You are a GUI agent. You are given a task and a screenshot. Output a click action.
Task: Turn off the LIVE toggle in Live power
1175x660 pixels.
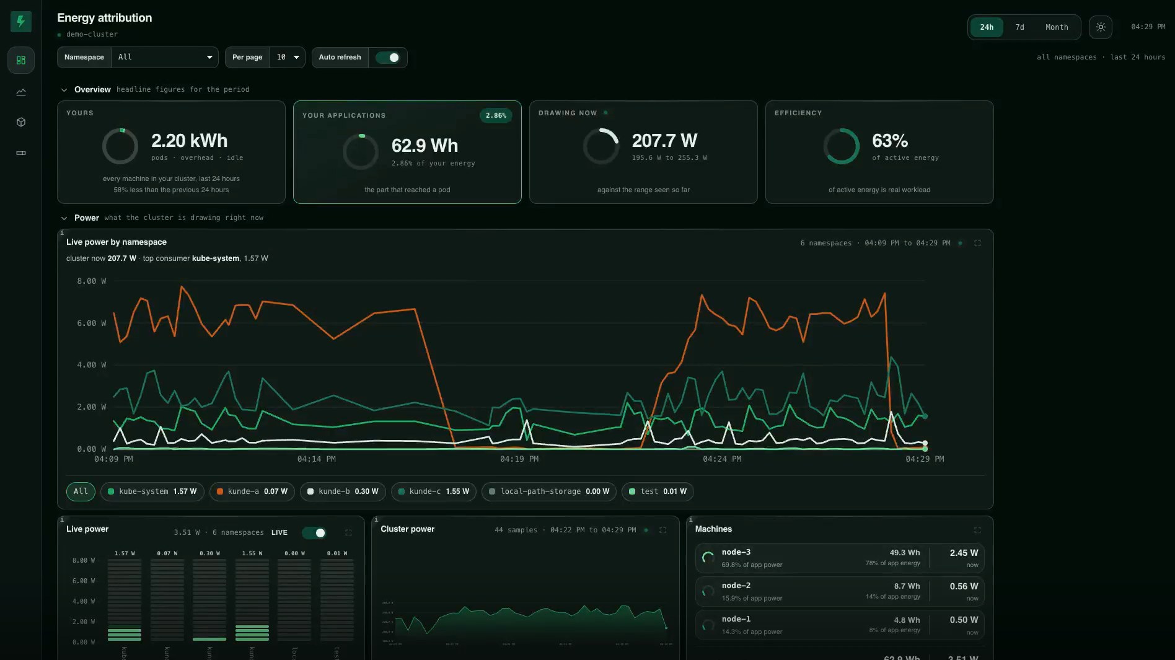click(x=314, y=533)
